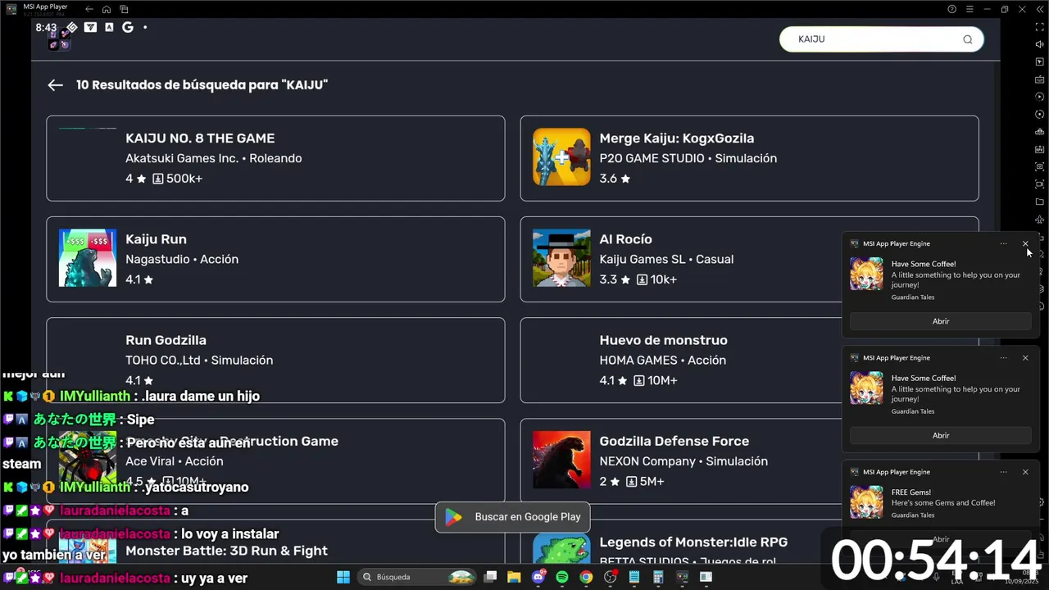Toggle fullscreen from the sidebar

pyautogui.click(x=1040, y=27)
